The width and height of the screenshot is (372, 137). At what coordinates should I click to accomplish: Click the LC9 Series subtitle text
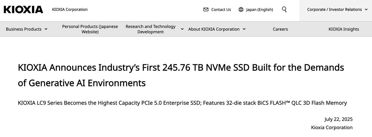click(x=182, y=103)
